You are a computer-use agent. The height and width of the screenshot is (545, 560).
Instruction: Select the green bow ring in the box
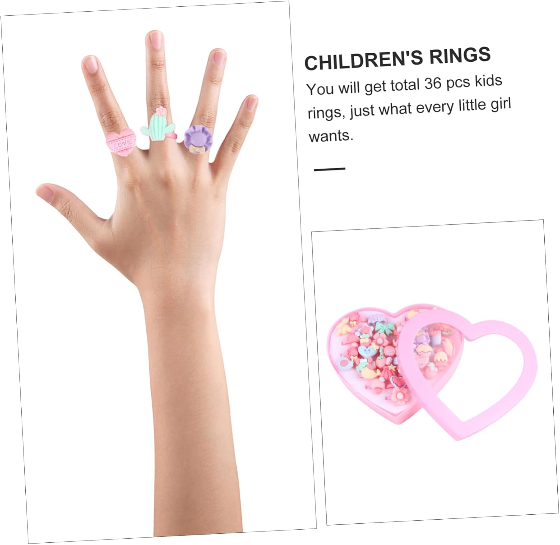coord(384,328)
